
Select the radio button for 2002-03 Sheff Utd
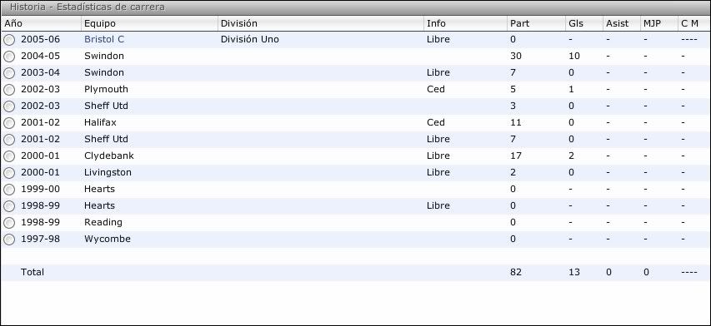pyautogui.click(x=9, y=106)
